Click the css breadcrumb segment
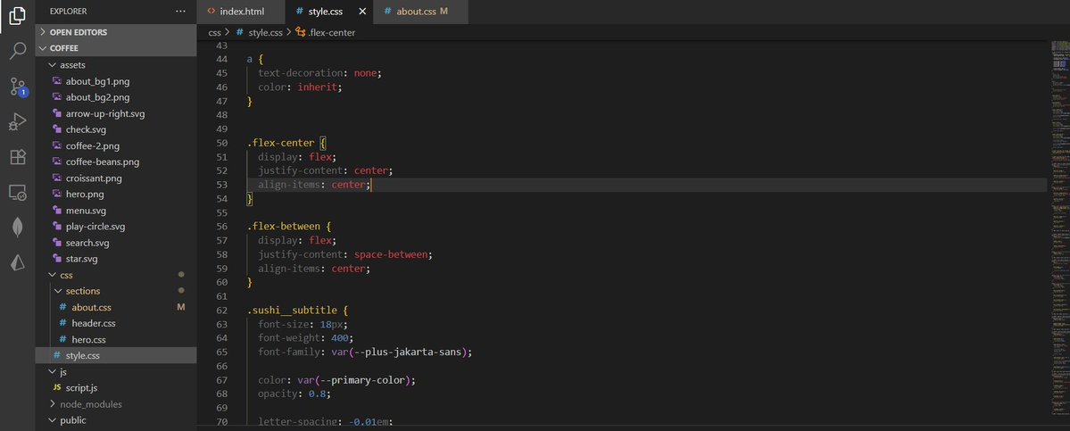Screen dimensions: 1070x431 (214, 32)
